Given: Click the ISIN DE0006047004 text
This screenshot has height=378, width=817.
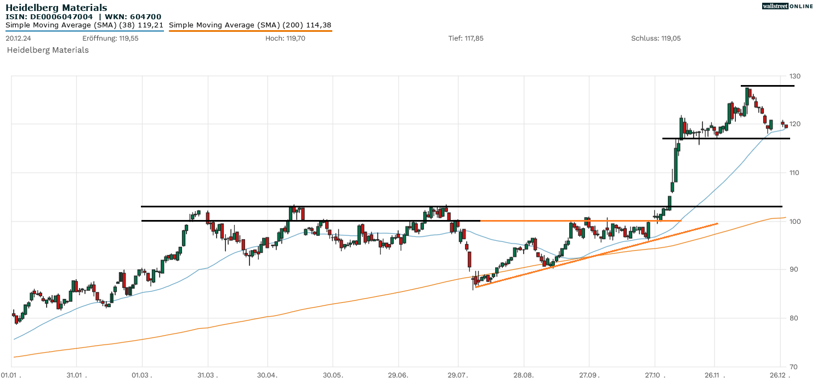Looking at the screenshot, I should tap(49, 16).
